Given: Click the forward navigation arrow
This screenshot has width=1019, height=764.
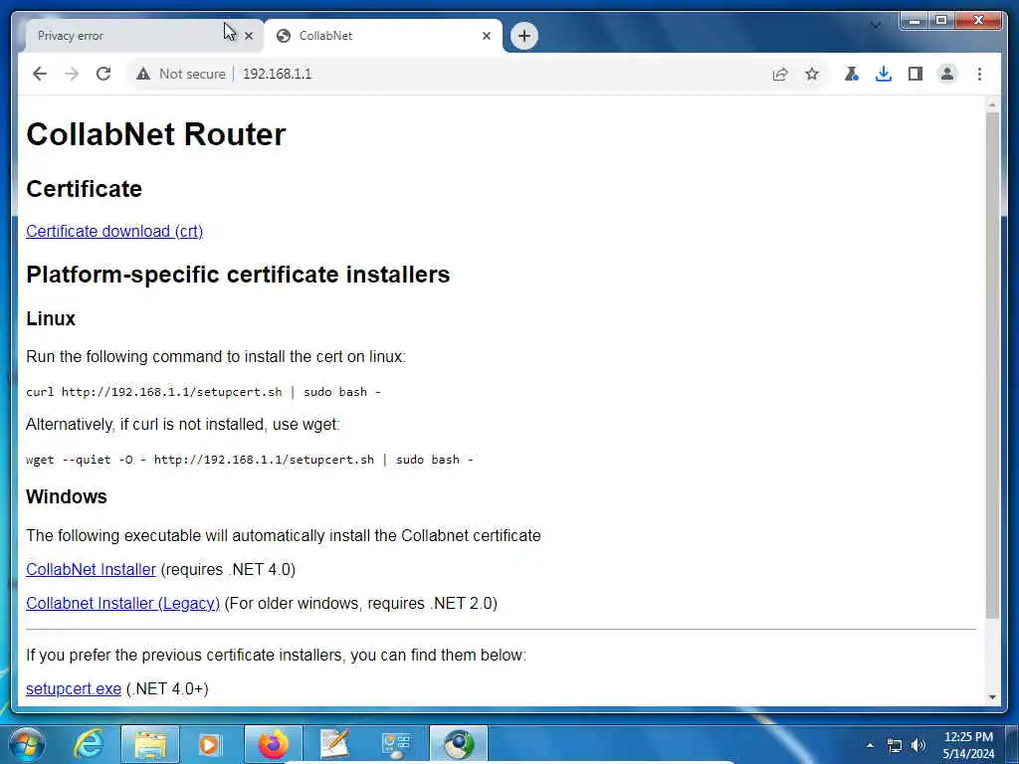Looking at the screenshot, I should [72, 74].
